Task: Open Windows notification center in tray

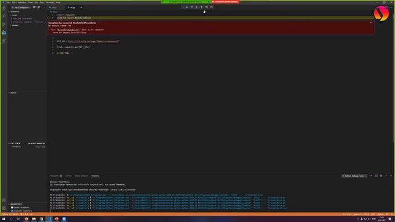Action: point(390,219)
